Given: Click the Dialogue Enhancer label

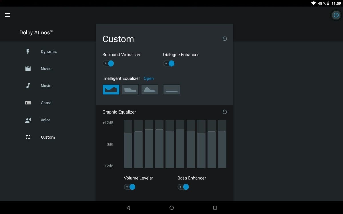Looking at the screenshot, I should tap(181, 54).
